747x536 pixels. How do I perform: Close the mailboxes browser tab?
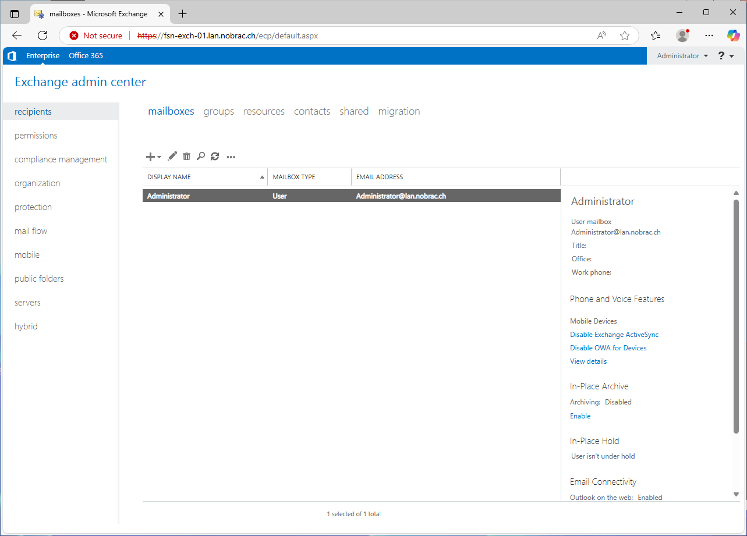[160, 13]
